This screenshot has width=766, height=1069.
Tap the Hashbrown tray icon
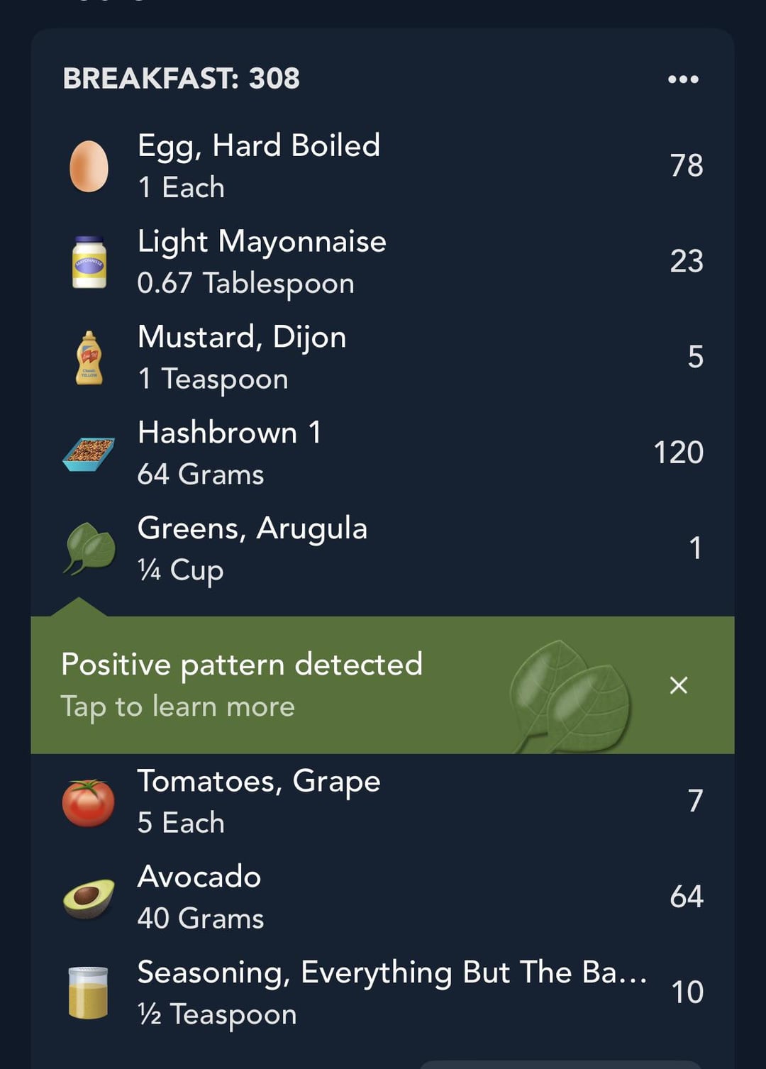89,454
